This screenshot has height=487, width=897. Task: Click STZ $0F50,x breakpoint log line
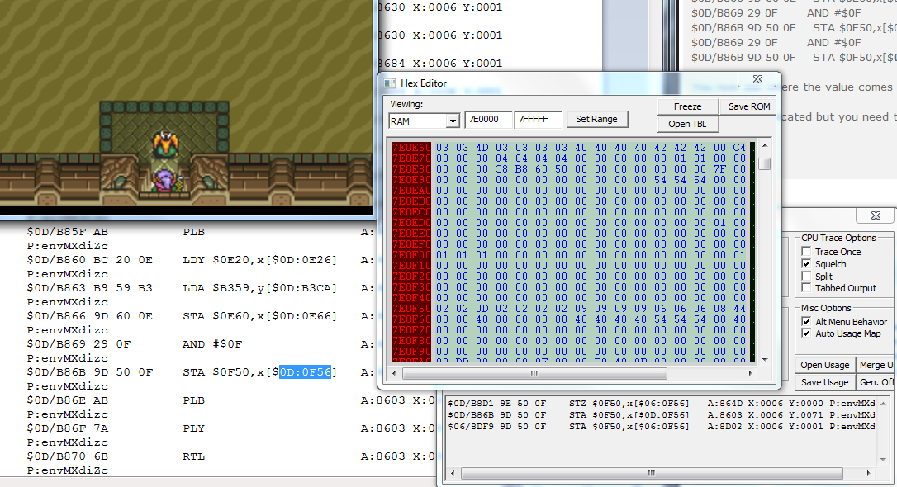click(x=662, y=404)
